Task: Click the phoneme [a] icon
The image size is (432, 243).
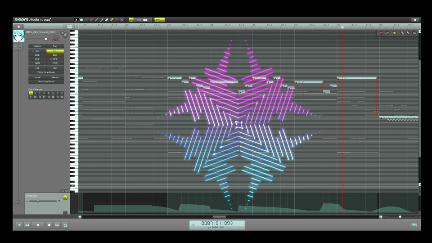Action: [414, 33]
